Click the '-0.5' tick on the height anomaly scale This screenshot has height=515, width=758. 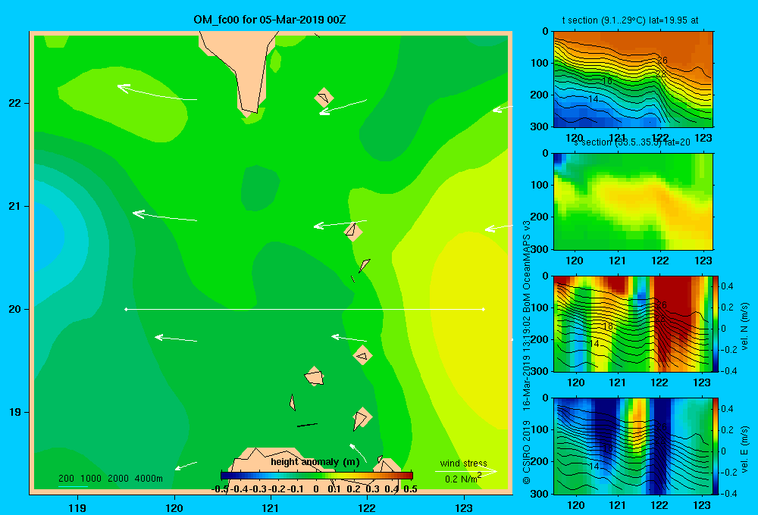pos(220,489)
